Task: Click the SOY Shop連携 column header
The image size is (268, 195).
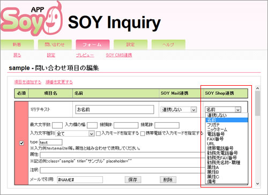Action: coord(226,93)
